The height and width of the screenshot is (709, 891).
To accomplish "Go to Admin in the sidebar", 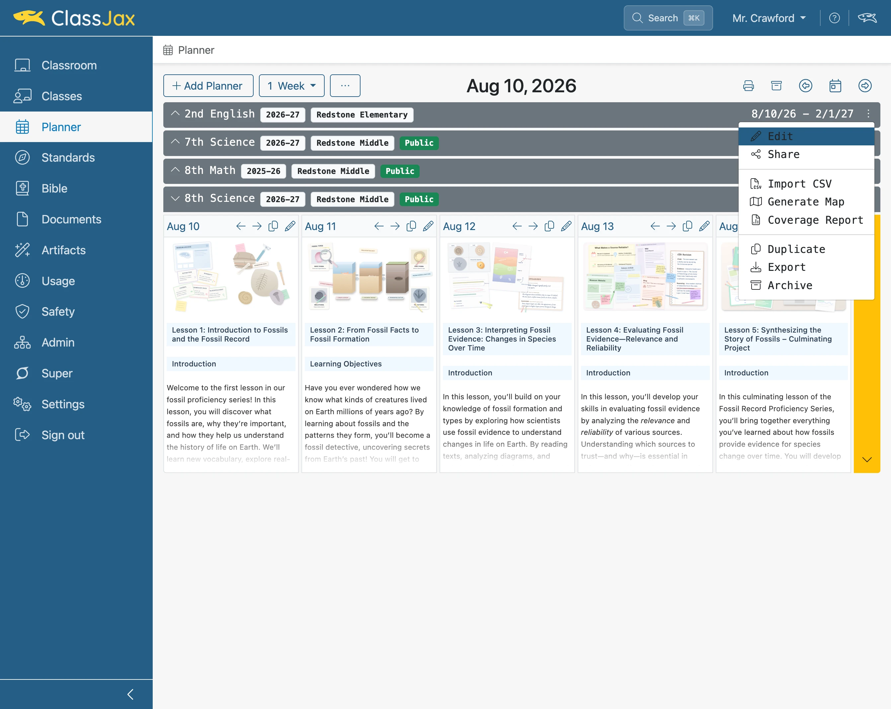I will pyautogui.click(x=76, y=343).
